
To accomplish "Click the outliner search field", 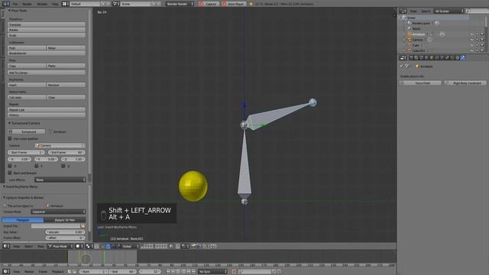I will 477,11.
